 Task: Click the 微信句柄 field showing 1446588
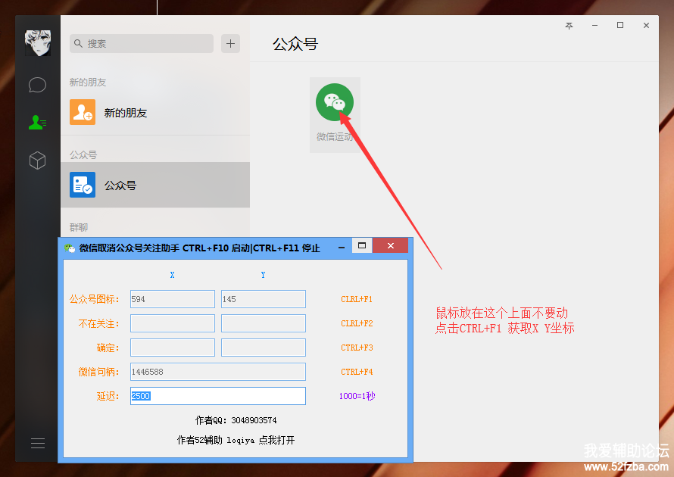[x=218, y=372]
